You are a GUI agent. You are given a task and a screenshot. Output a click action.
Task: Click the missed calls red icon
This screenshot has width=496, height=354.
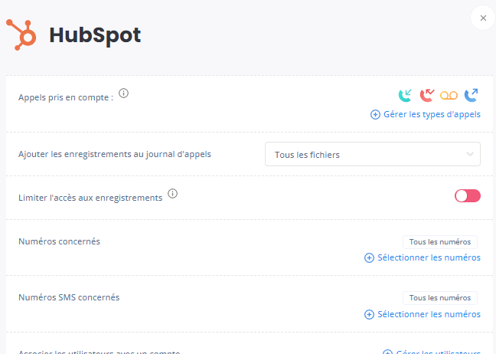[427, 95]
